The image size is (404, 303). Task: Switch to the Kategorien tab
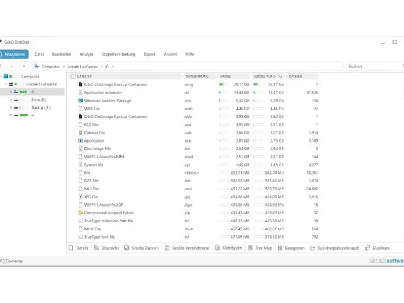[291, 248]
